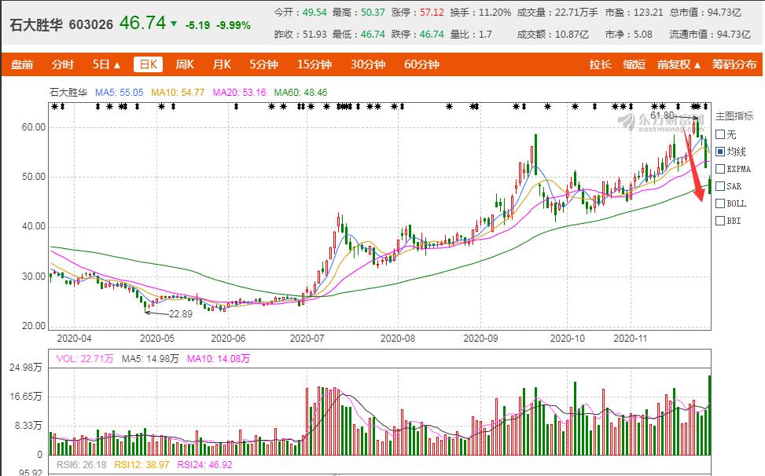765x476 pixels.
Task: Click the green down-triangle price indicator
Action: pyautogui.click(x=174, y=23)
